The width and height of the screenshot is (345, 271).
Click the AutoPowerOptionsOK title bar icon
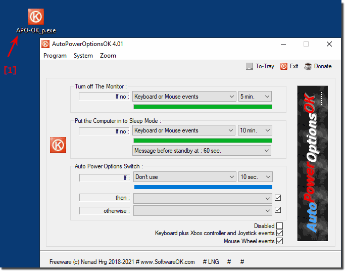pos(45,44)
